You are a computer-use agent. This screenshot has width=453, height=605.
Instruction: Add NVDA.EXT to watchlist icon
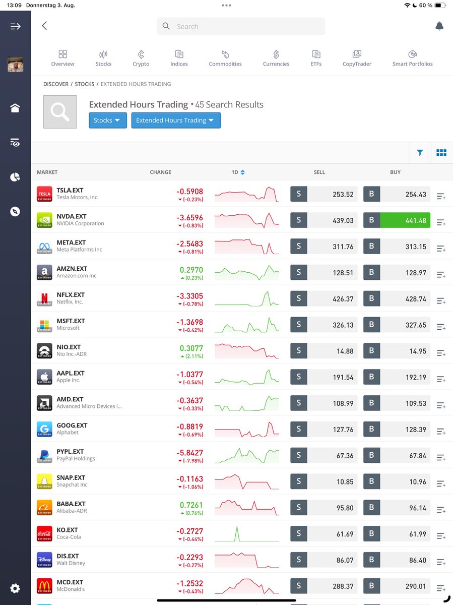point(441,222)
